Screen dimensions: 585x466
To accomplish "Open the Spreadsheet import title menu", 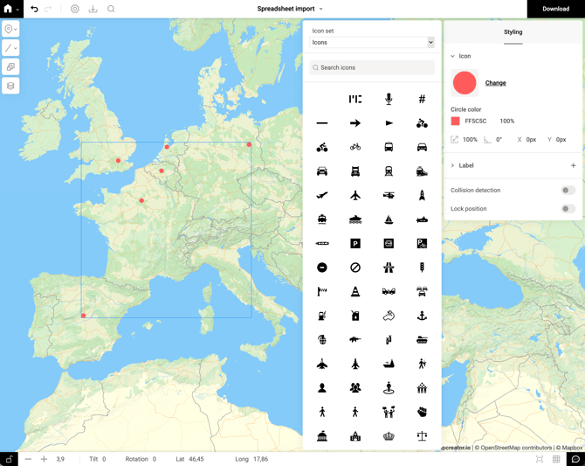I will (x=290, y=9).
